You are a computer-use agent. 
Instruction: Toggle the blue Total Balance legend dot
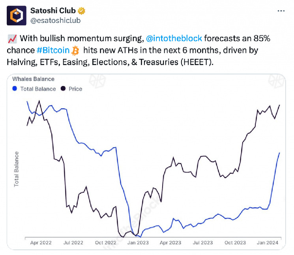tap(15, 89)
